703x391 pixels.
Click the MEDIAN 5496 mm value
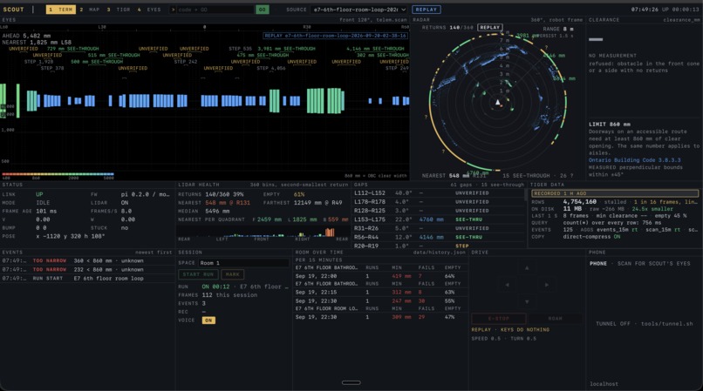[x=217, y=211]
